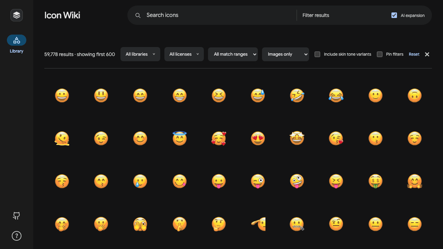This screenshot has height=249, width=443.
Task: Check the Pin filters box
Action: (380, 54)
